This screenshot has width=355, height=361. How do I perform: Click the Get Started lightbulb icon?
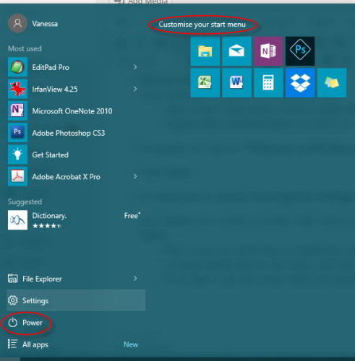click(17, 155)
